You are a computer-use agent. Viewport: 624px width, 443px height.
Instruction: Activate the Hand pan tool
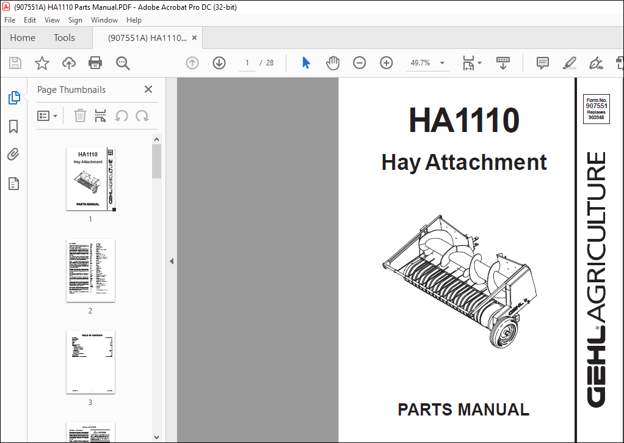[x=333, y=63]
